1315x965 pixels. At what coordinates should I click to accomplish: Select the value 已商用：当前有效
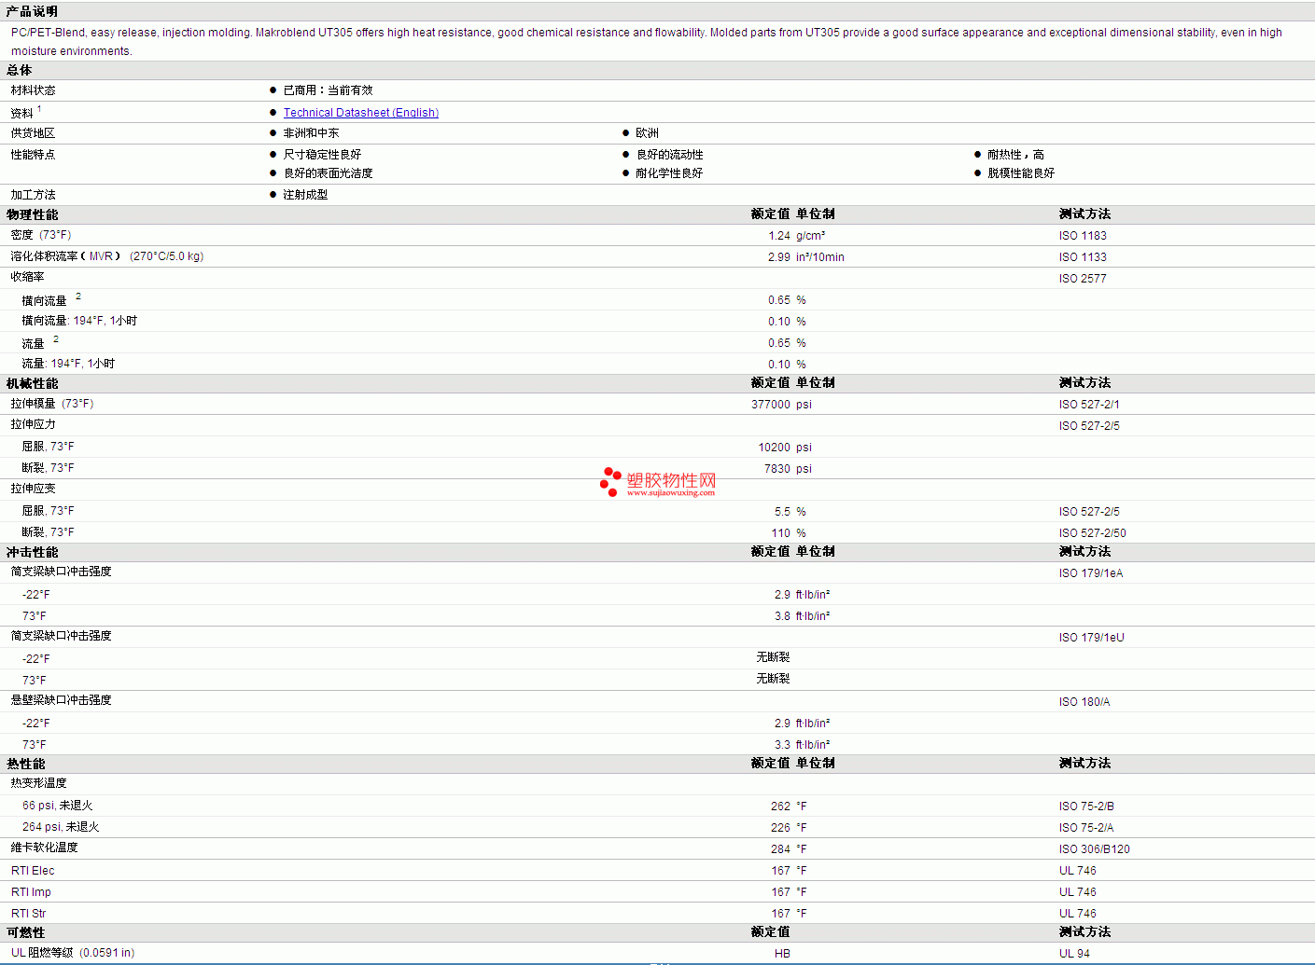click(x=328, y=90)
